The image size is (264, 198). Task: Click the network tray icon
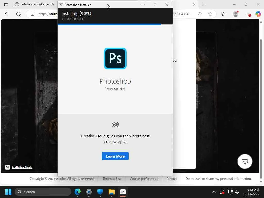tap(230, 192)
